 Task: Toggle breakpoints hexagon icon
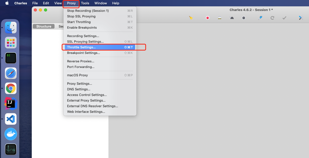pos(244,18)
